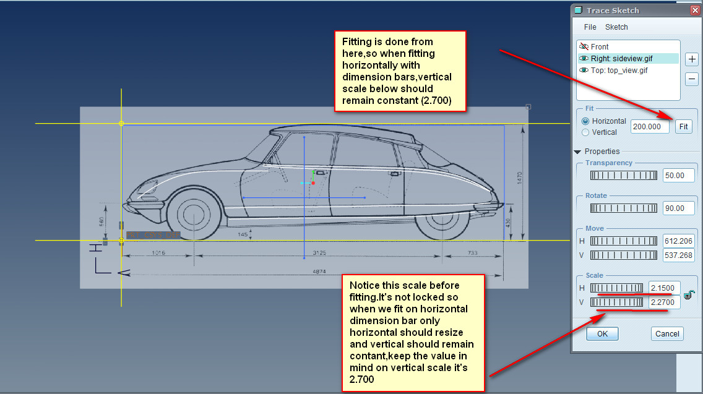Toggle visibility eye of Right: sideview.gif

tap(584, 58)
